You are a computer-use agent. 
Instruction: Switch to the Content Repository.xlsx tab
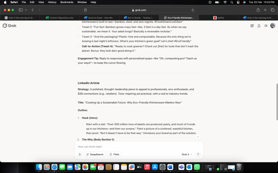coord(59,18)
